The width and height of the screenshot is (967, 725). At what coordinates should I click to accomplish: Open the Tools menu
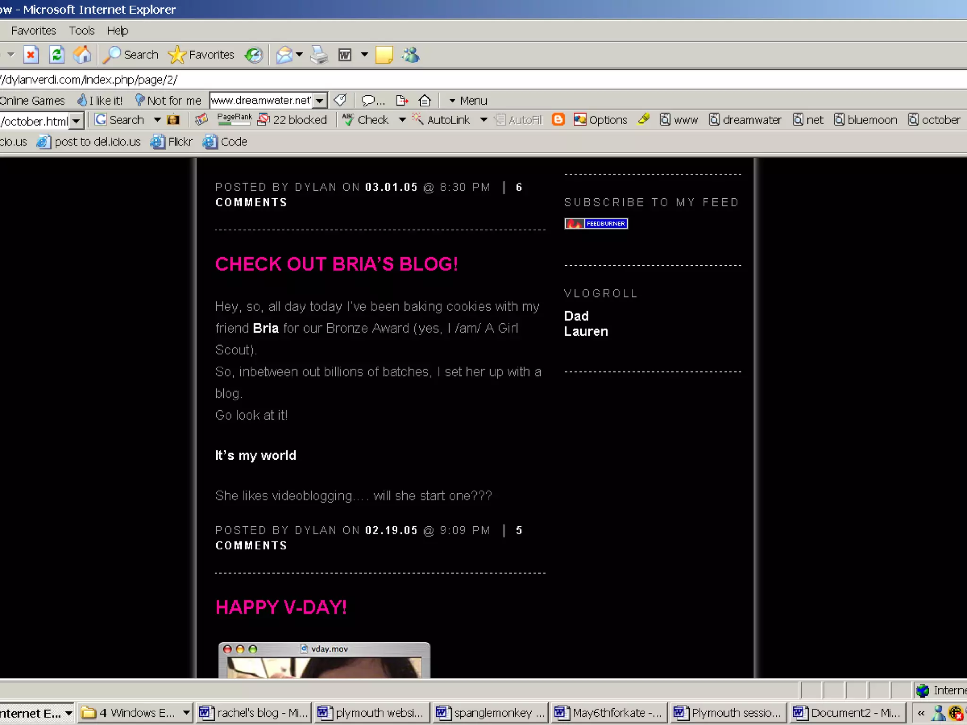pyautogui.click(x=82, y=31)
